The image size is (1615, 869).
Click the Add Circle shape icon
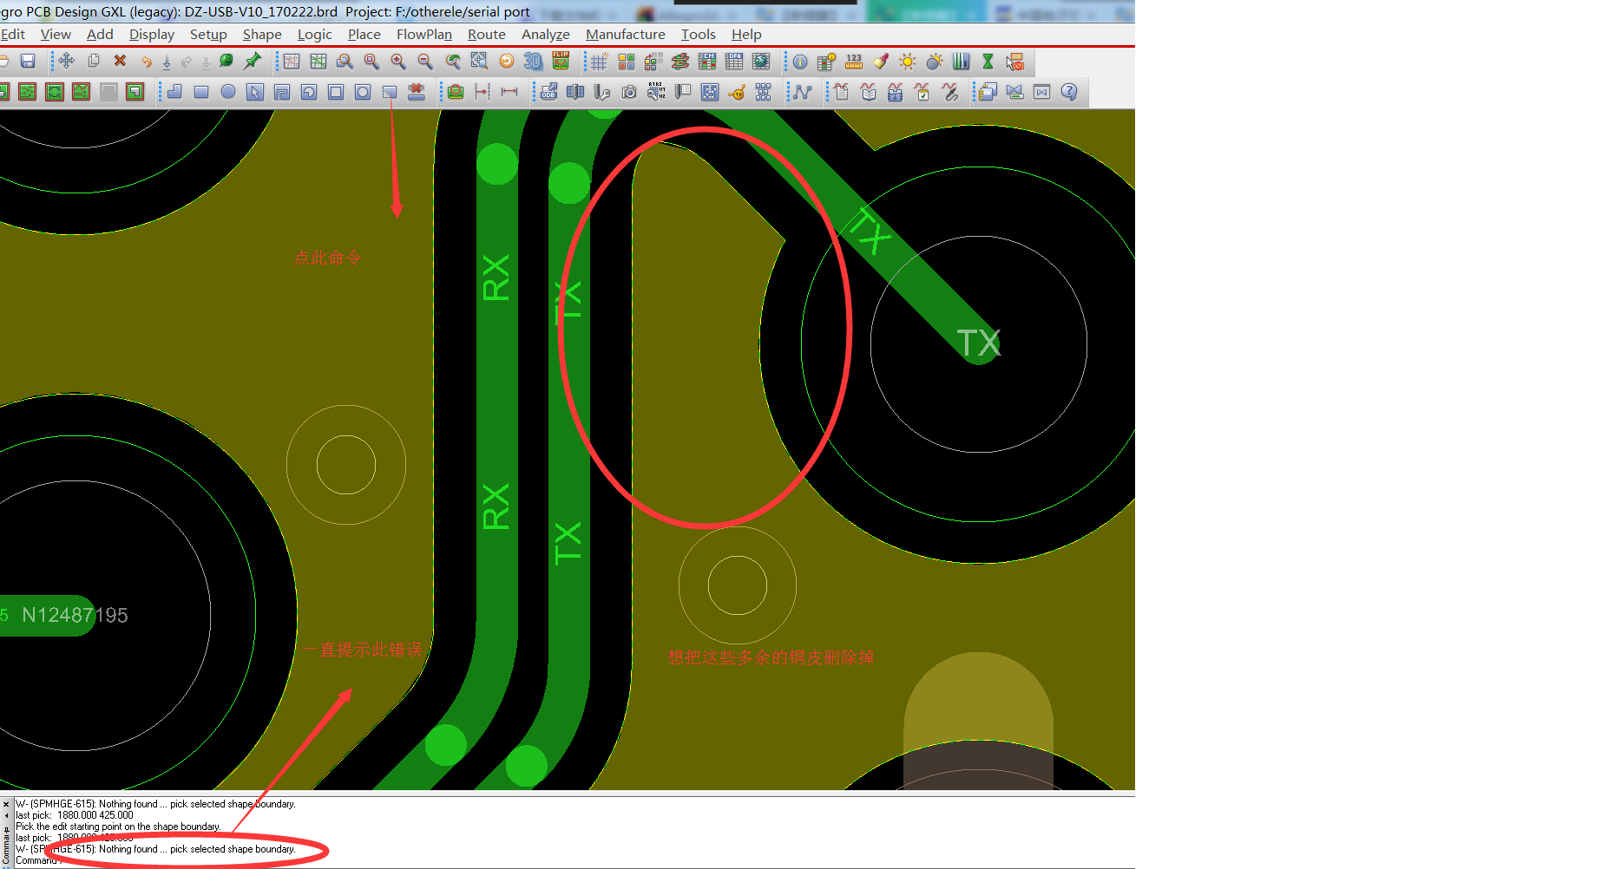228,92
